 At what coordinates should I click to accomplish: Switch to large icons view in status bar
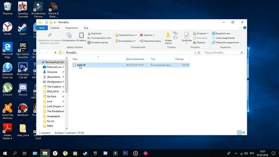(x=244, y=133)
